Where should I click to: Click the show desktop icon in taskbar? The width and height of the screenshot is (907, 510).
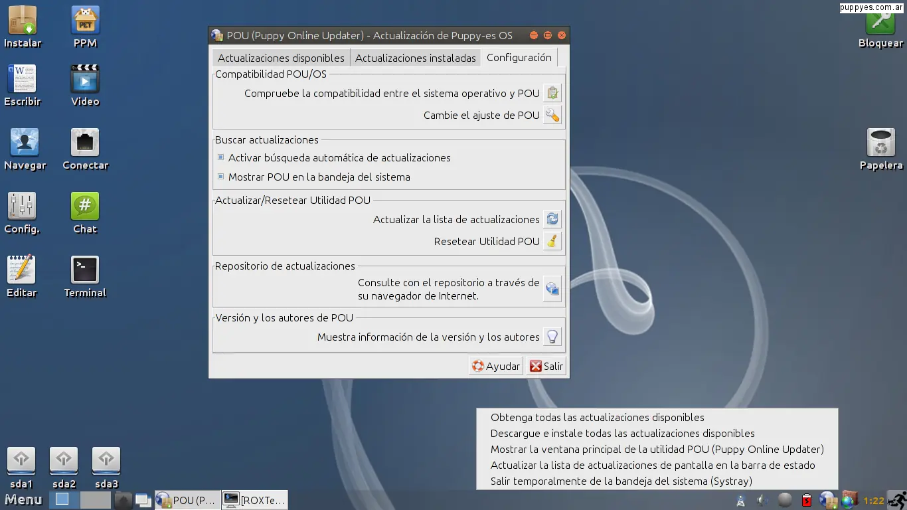(x=123, y=500)
